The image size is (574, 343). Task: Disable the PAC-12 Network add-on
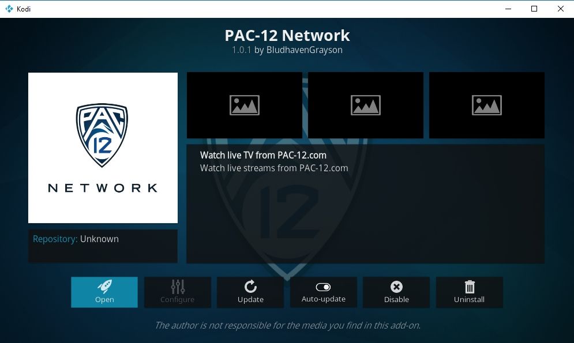tap(396, 292)
